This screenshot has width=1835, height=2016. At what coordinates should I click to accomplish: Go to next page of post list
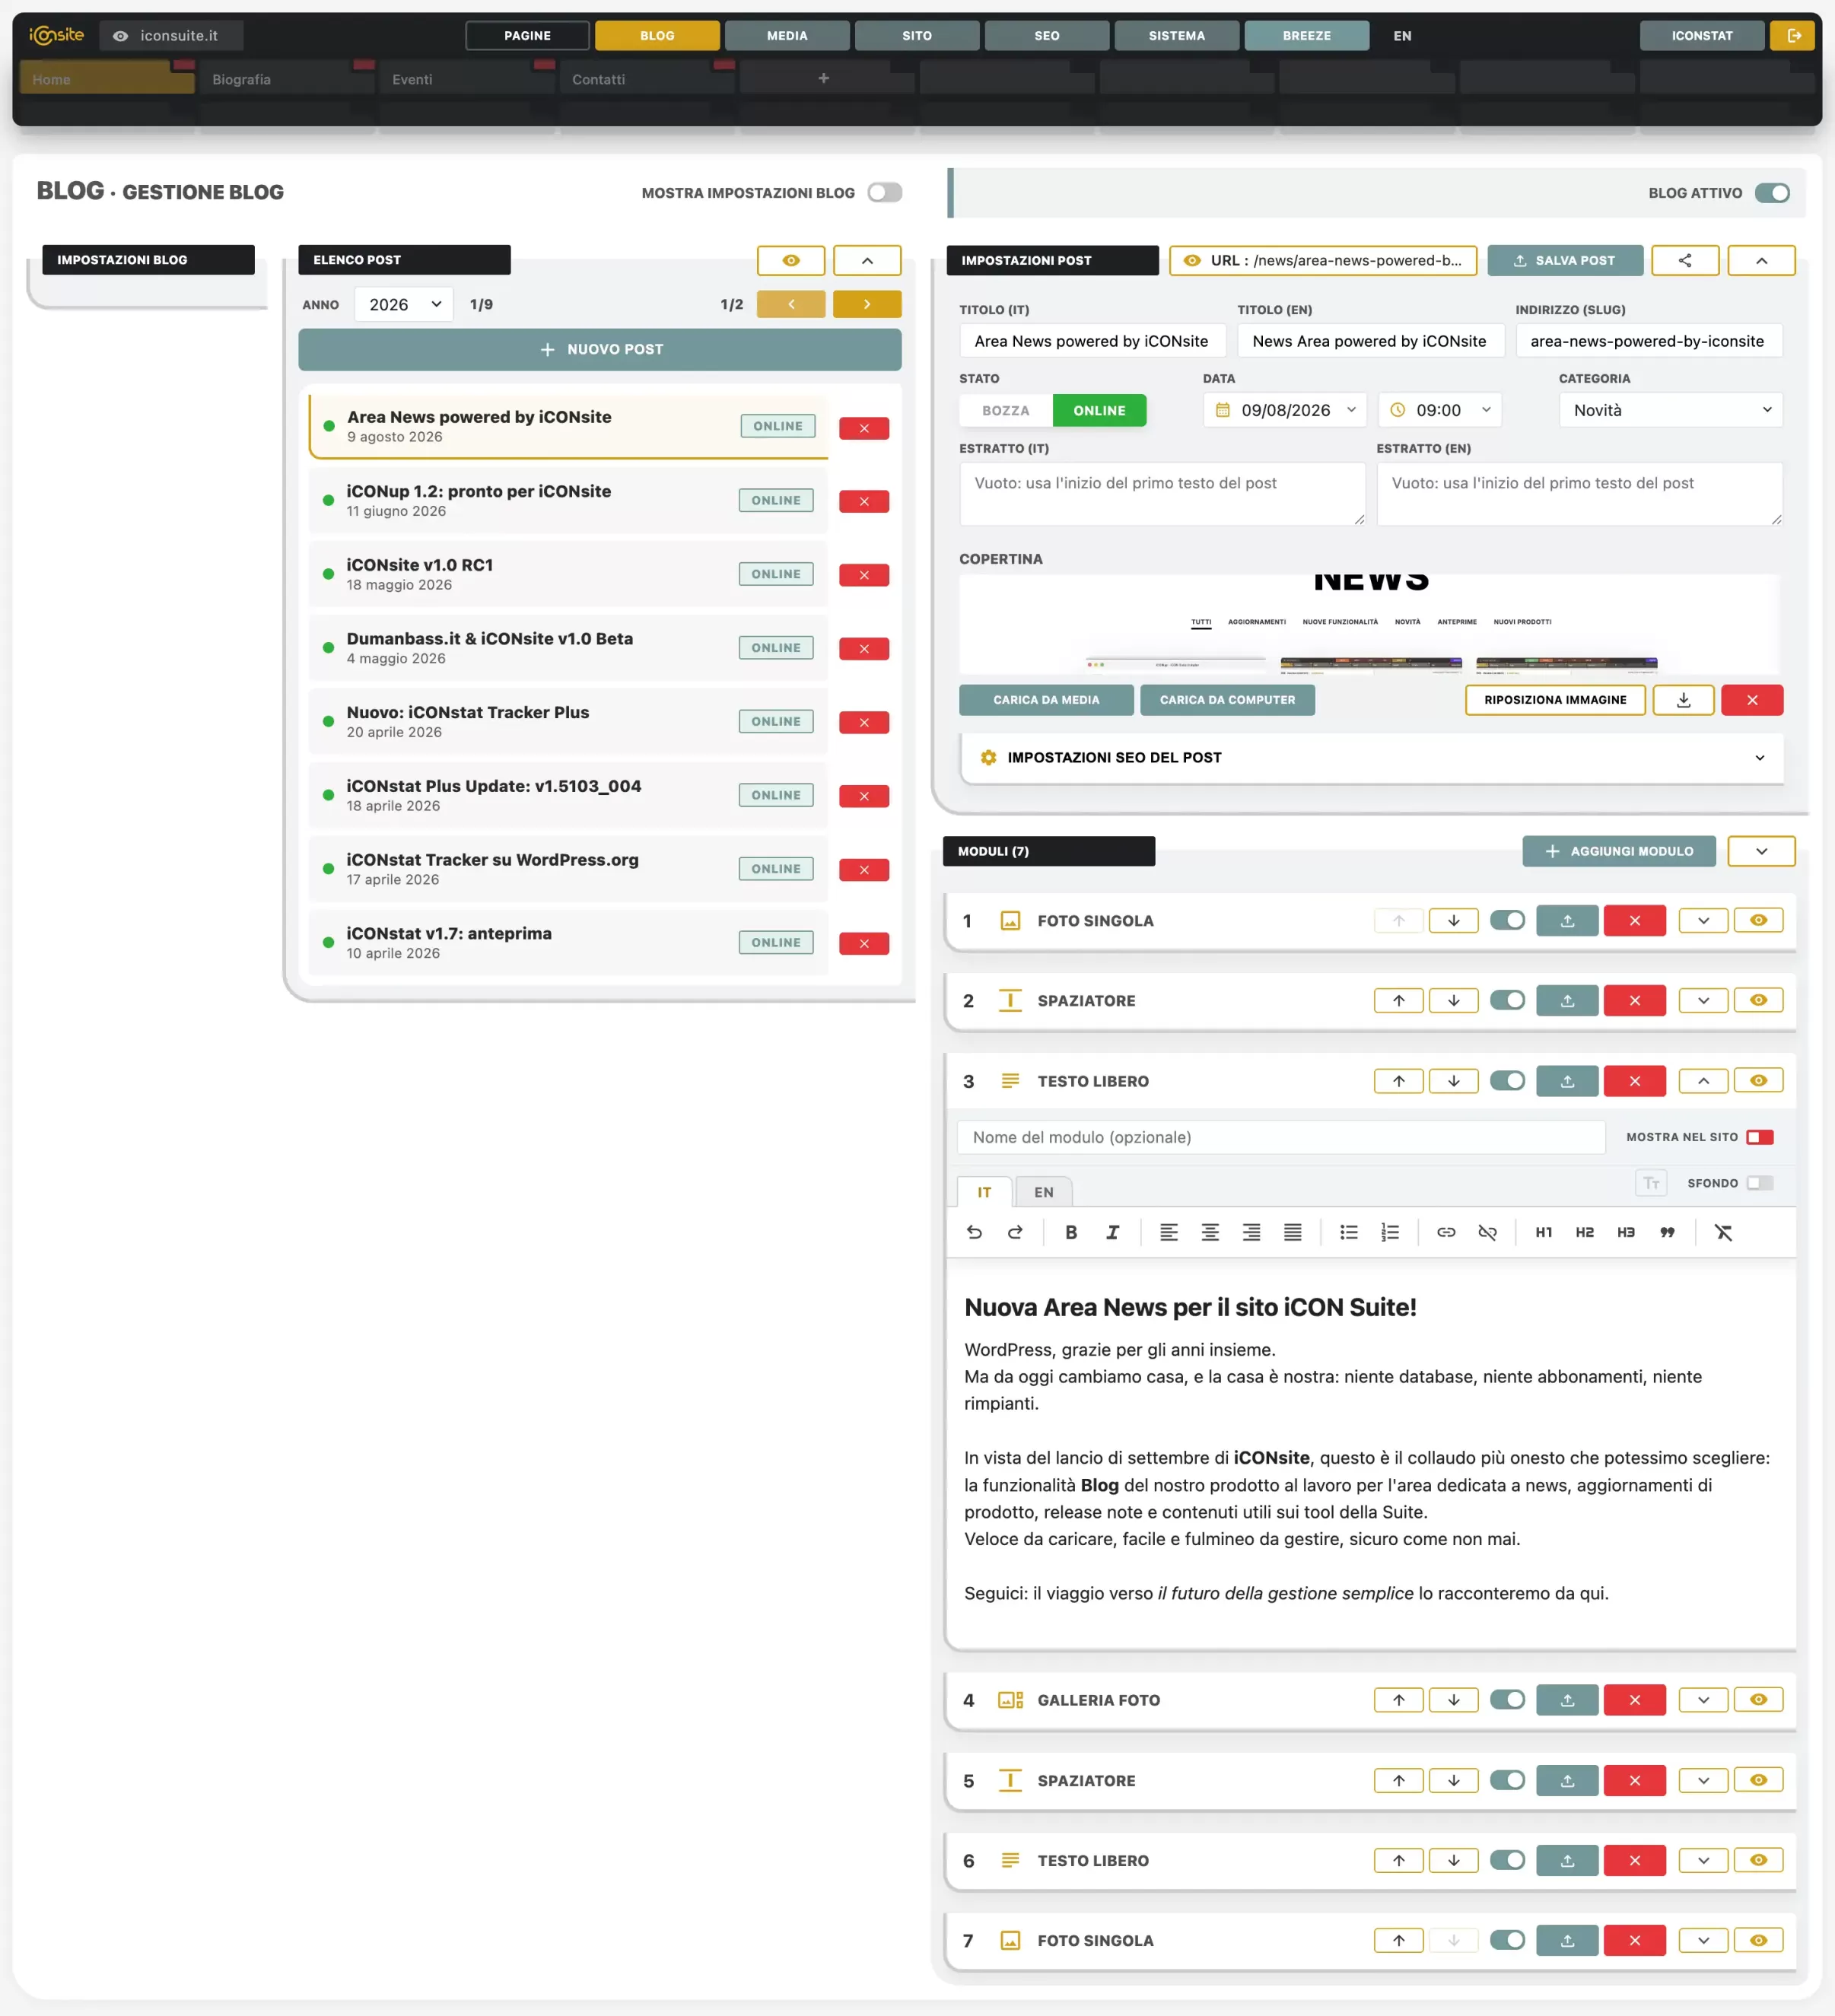click(867, 304)
